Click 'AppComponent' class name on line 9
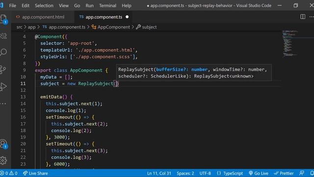This screenshot has width=314, height=177. point(86,70)
